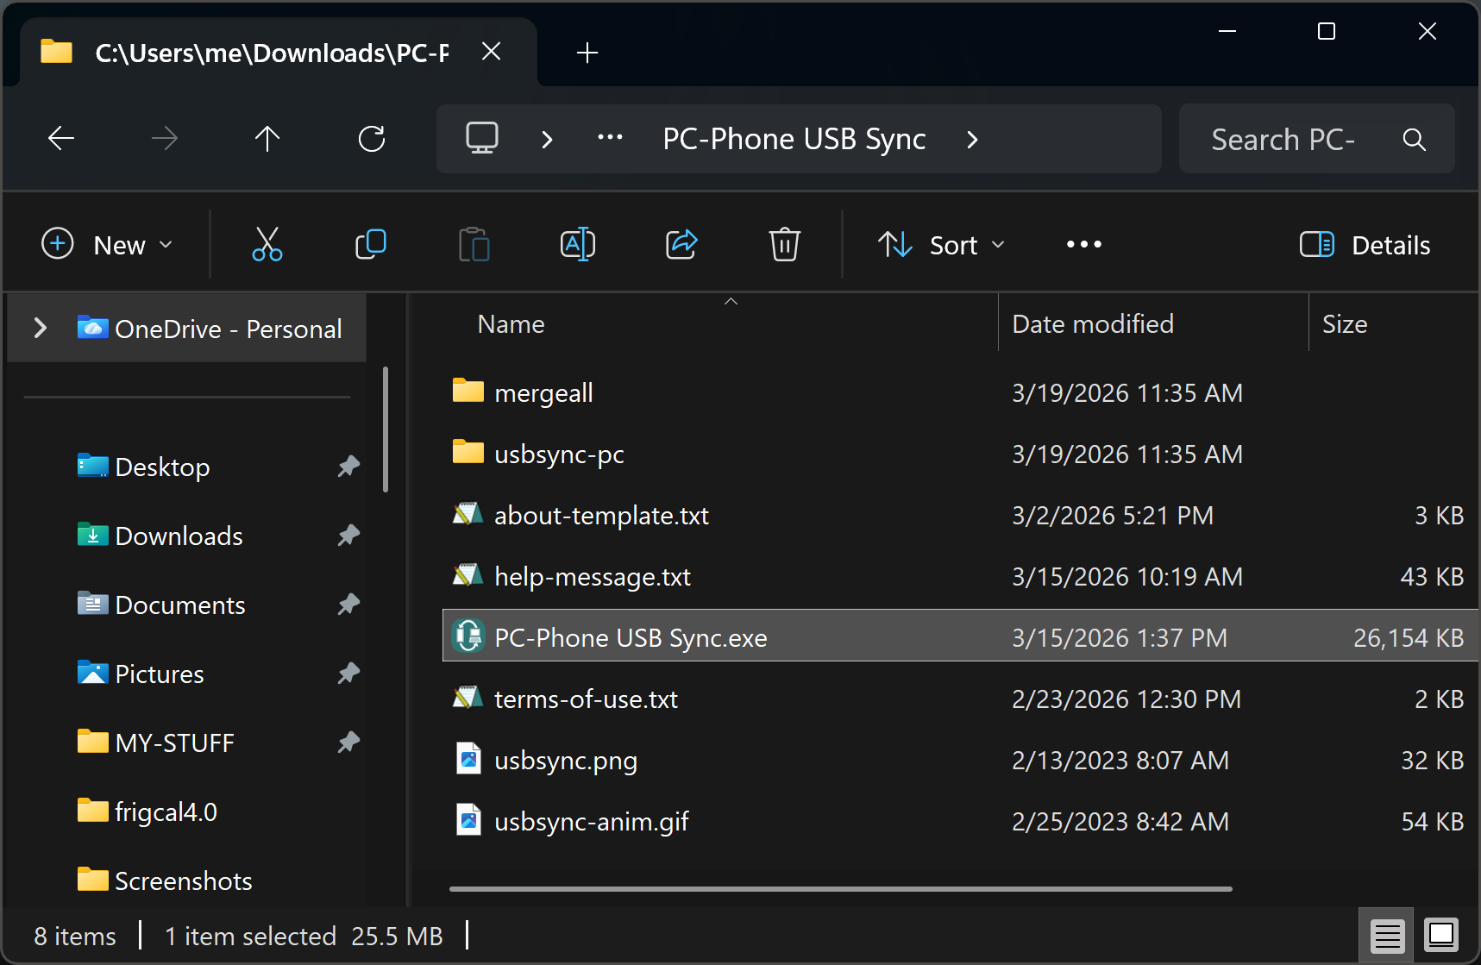This screenshot has width=1481, height=965.
Task: Click the Cut scissors icon
Action: (267, 245)
